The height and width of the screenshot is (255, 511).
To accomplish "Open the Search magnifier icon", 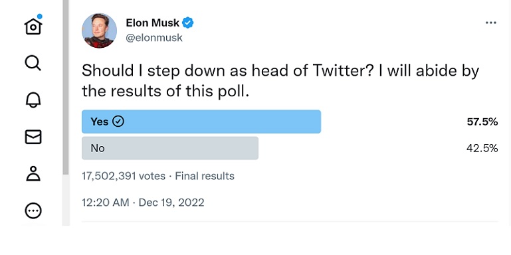I will (33, 62).
